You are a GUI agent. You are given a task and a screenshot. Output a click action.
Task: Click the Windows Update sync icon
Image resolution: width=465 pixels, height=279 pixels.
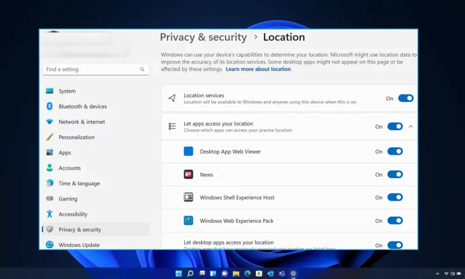click(x=49, y=245)
